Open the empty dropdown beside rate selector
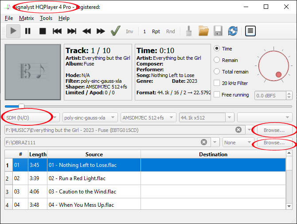The height and width of the screenshot is (224, 297). point(265,117)
